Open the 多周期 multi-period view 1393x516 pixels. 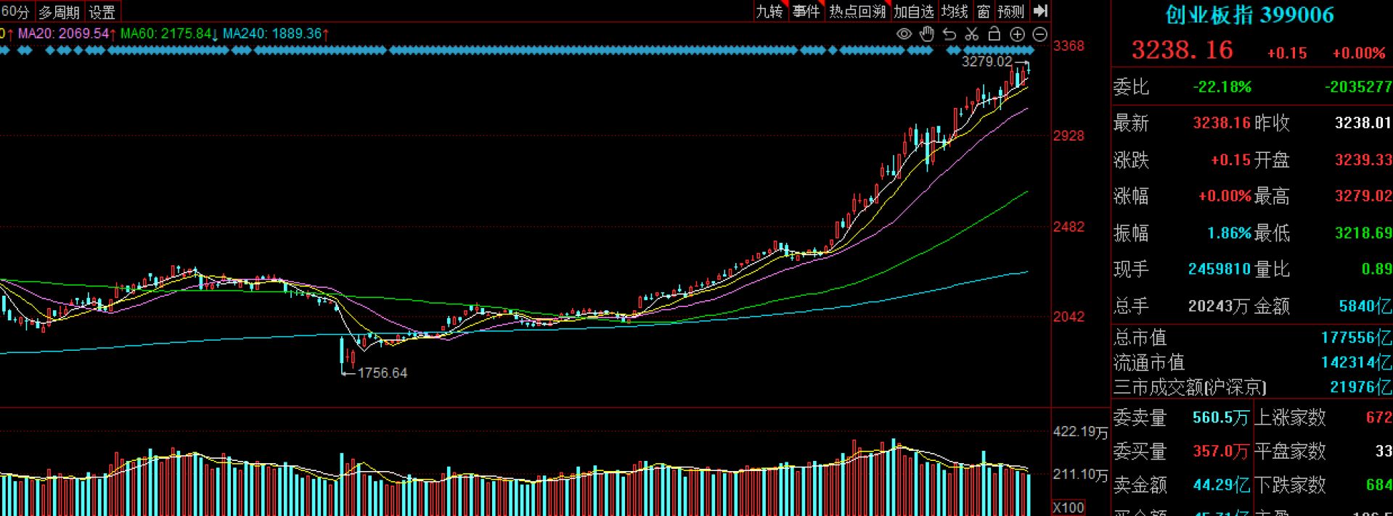pos(59,12)
